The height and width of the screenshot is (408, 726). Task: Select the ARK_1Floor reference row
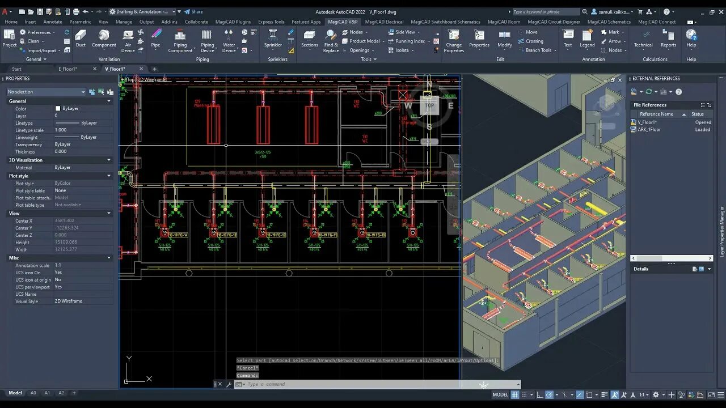(x=671, y=129)
